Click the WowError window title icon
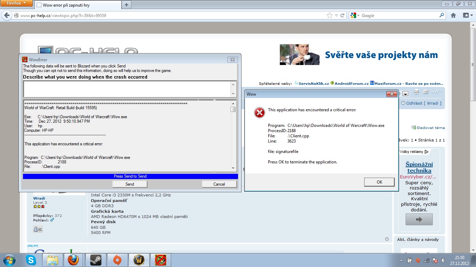This screenshot has height=267, width=476. pos(25,59)
